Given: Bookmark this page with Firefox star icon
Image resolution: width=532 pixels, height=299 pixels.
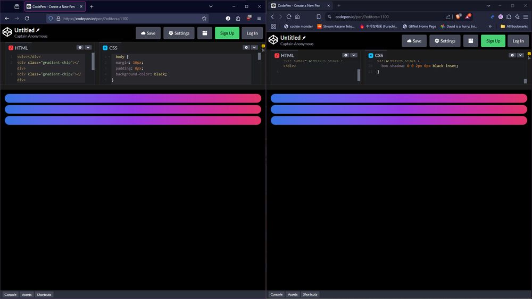Looking at the screenshot, I should point(204,18).
